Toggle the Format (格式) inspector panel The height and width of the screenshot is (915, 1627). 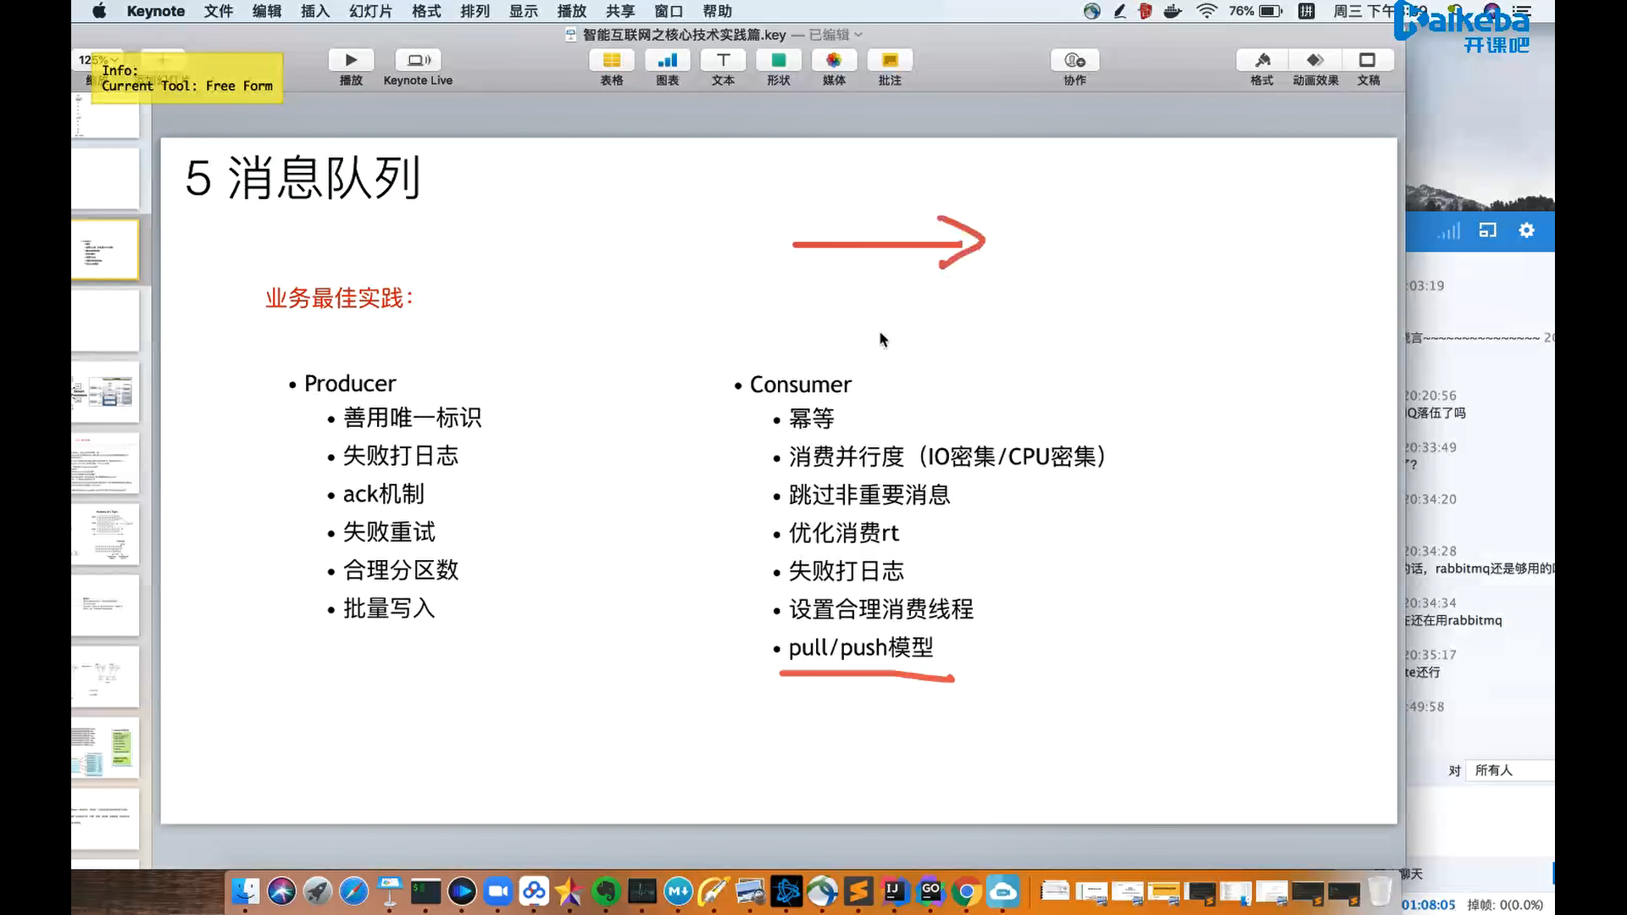(x=1262, y=60)
